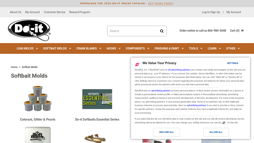Image resolution: width=254 pixels, height=143 pixels.
Task: Open Softbaits Essential Series image
Action: pos(97,99)
